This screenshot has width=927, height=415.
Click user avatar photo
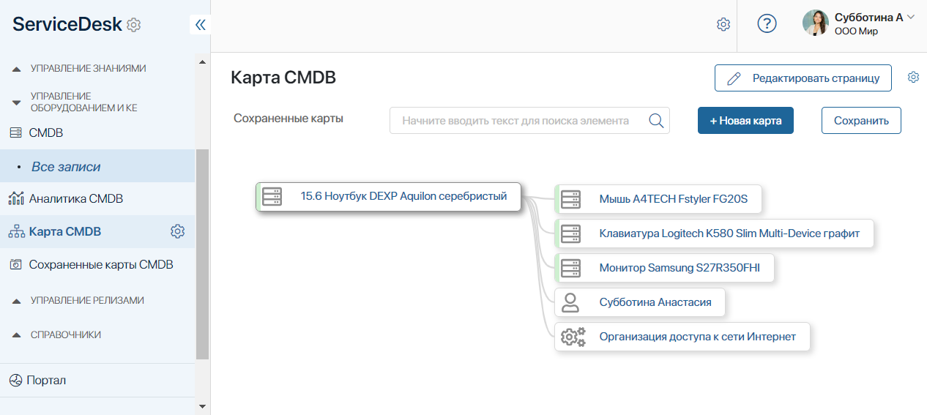click(816, 23)
